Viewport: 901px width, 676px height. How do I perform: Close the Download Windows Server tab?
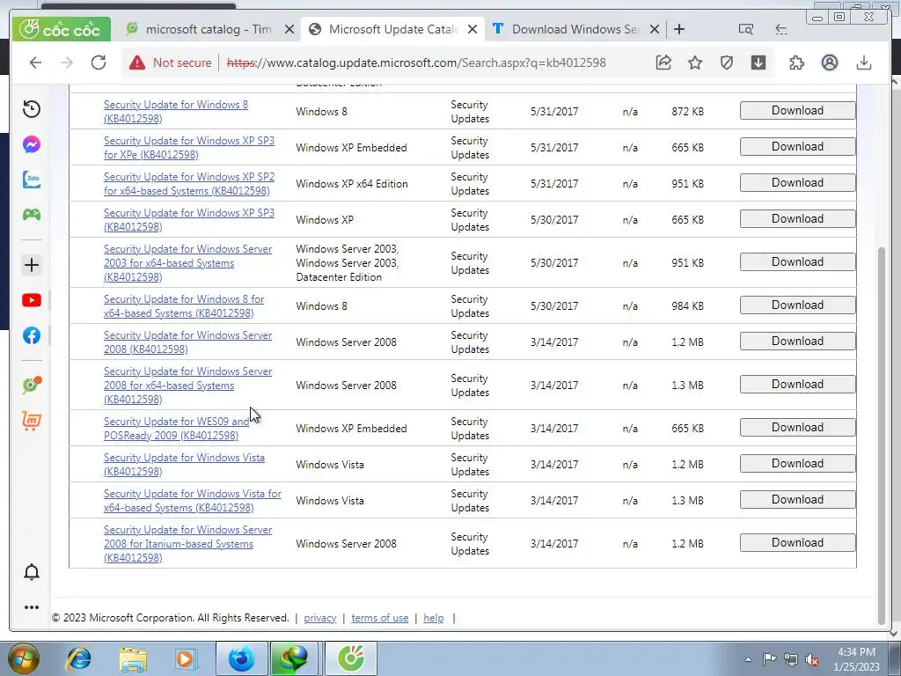click(655, 29)
